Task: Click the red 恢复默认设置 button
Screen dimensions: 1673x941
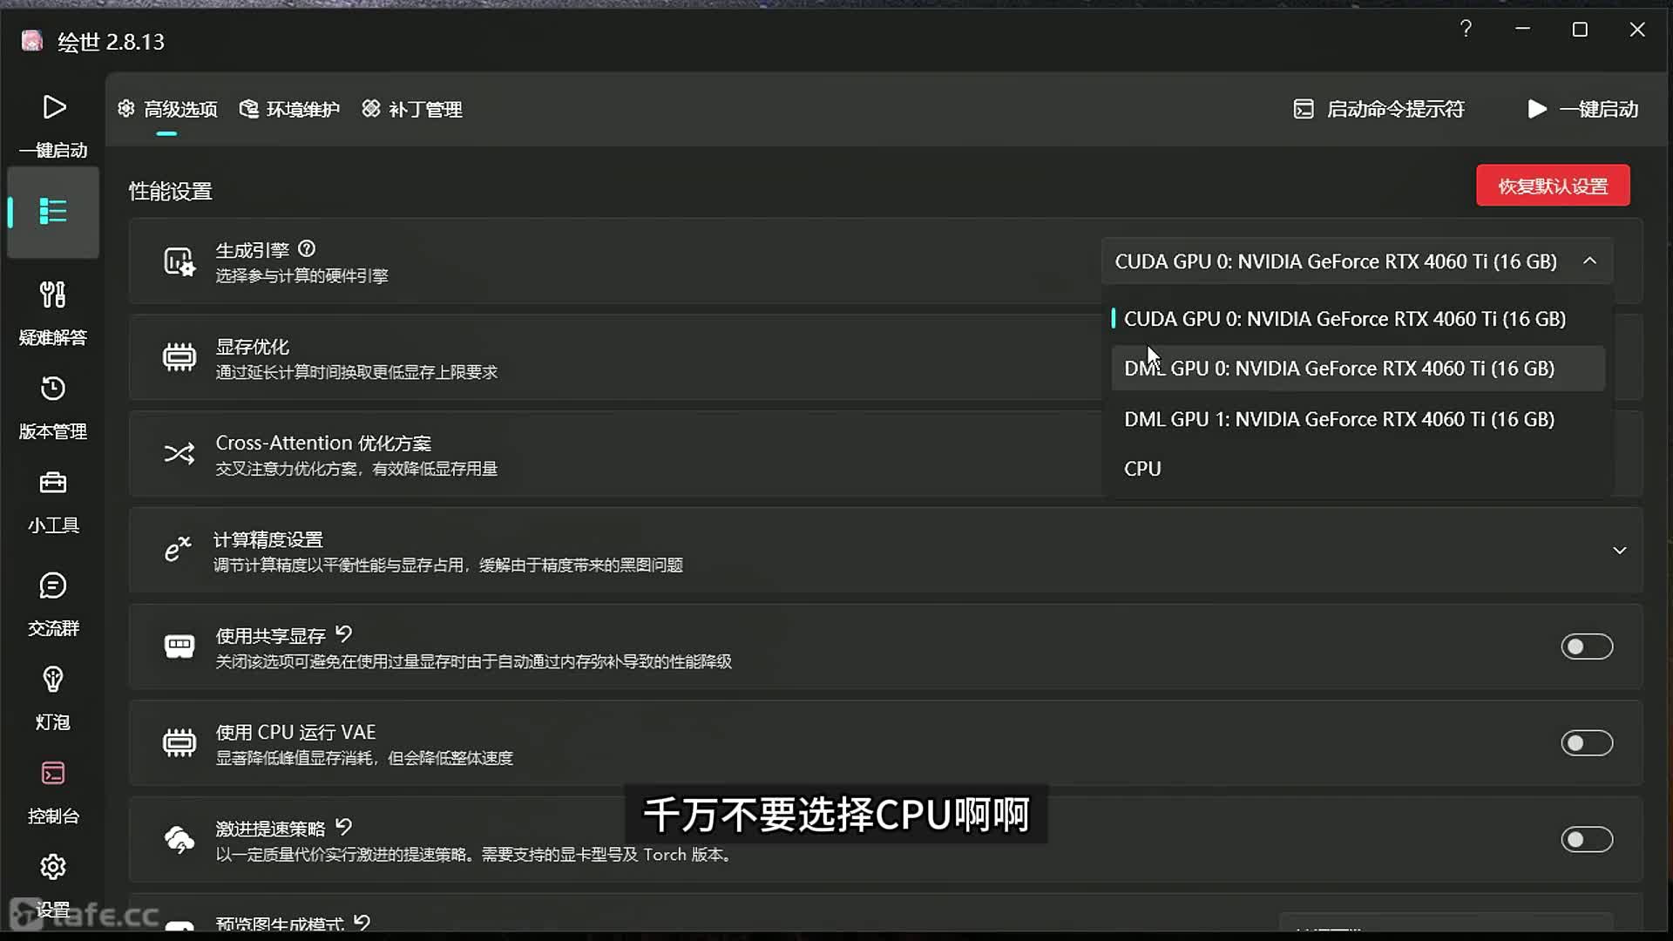Action: coord(1553,186)
